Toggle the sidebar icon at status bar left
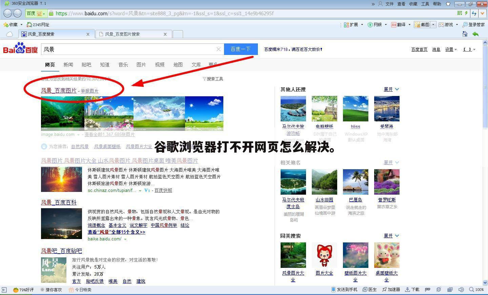 click(x=4, y=290)
